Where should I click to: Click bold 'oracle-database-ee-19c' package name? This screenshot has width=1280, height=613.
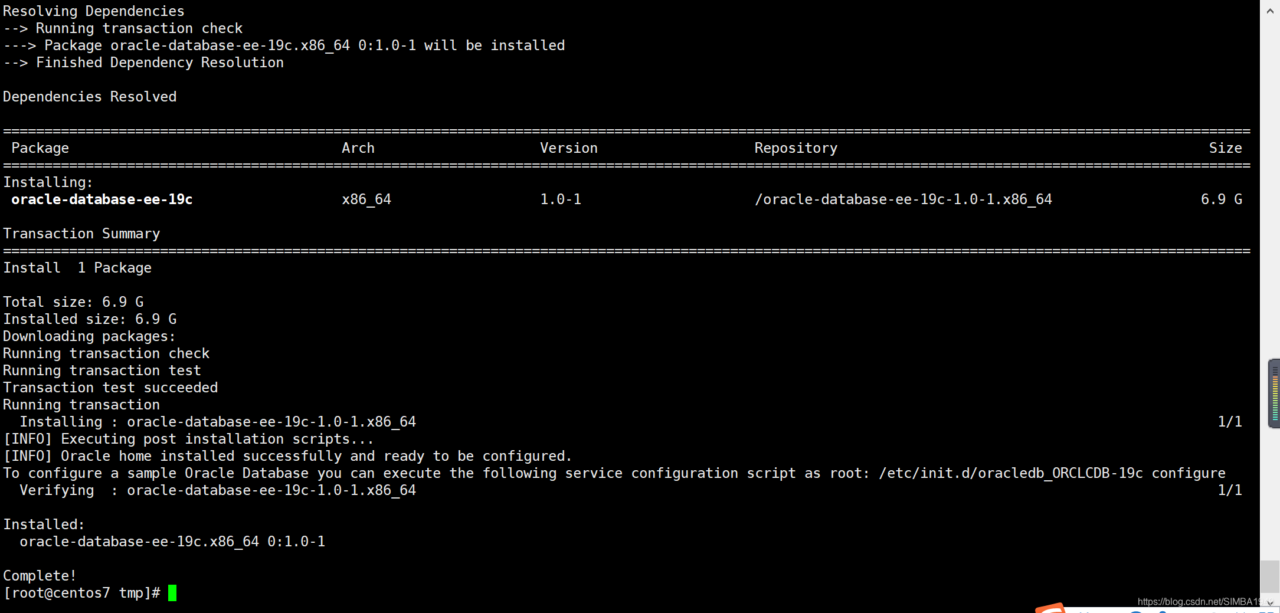[x=102, y=199]
